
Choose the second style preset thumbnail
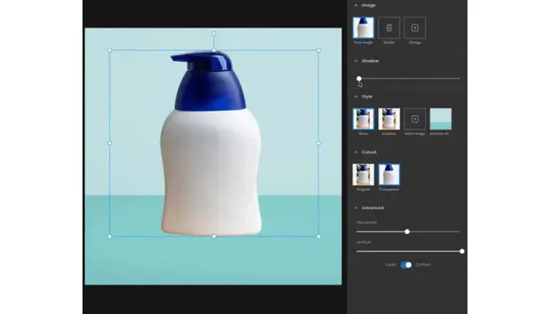(x=389, y=119)
